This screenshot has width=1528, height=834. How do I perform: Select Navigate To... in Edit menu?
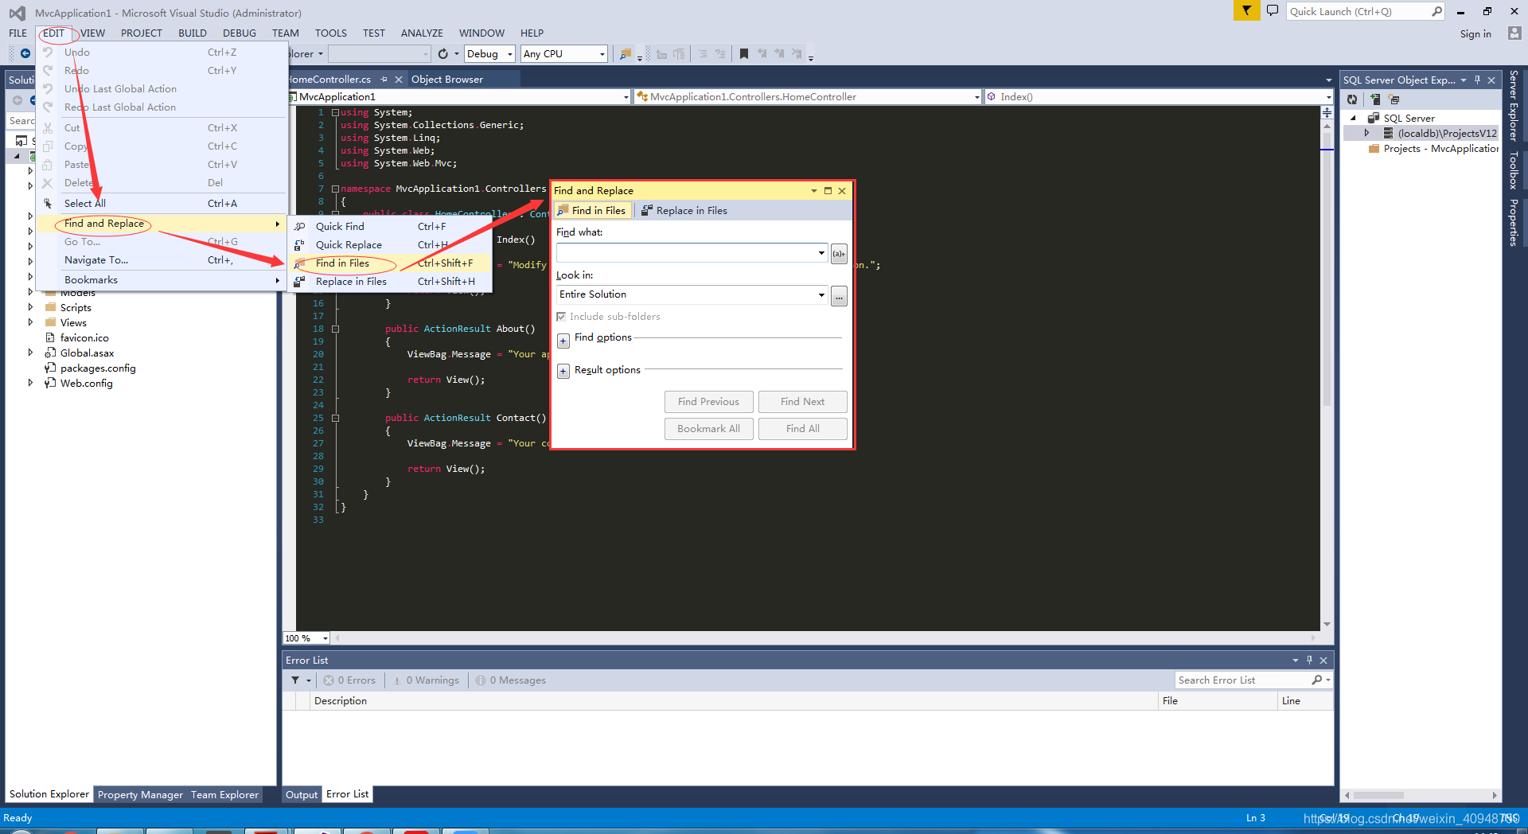[x=162, y=260]
